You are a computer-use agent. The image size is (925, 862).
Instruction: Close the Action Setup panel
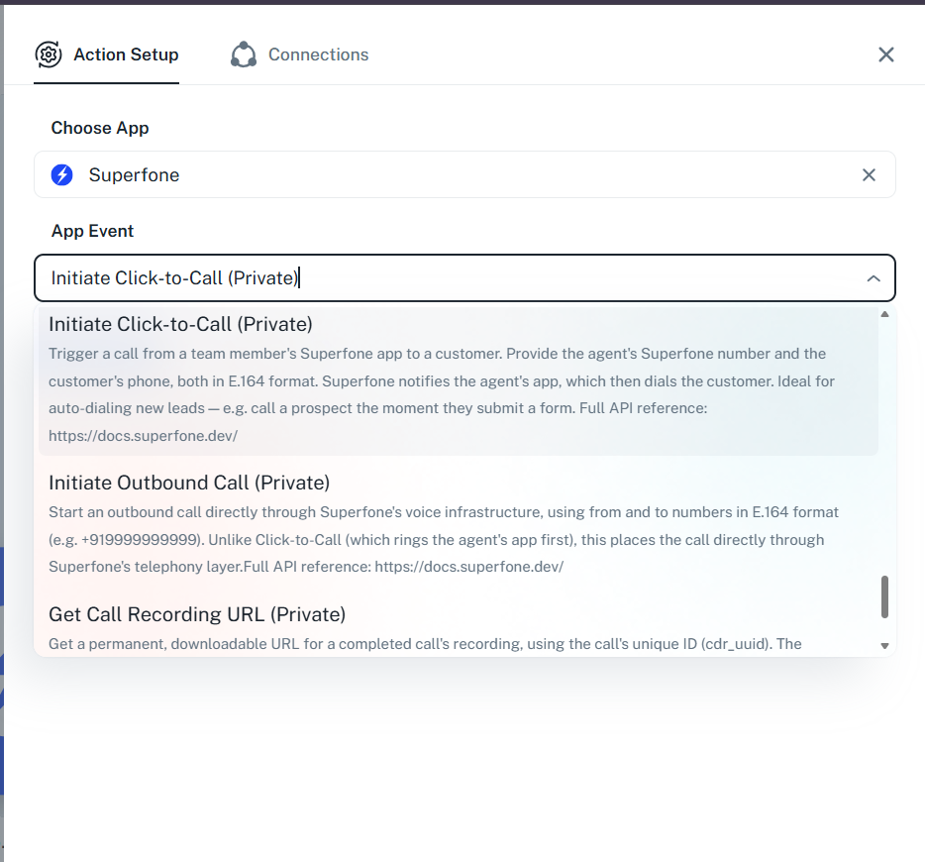tap(886, 54)
